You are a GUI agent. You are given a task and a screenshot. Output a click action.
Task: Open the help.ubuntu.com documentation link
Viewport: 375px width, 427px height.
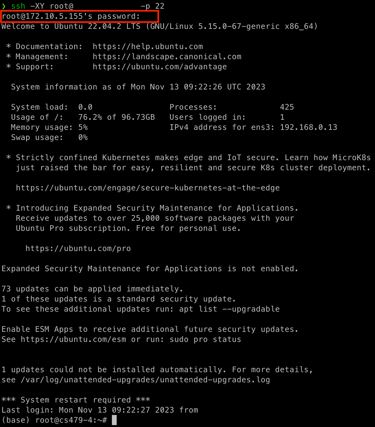tap(148, 47)
